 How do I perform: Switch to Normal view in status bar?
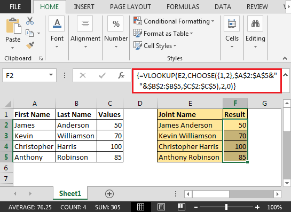[140, 207]
